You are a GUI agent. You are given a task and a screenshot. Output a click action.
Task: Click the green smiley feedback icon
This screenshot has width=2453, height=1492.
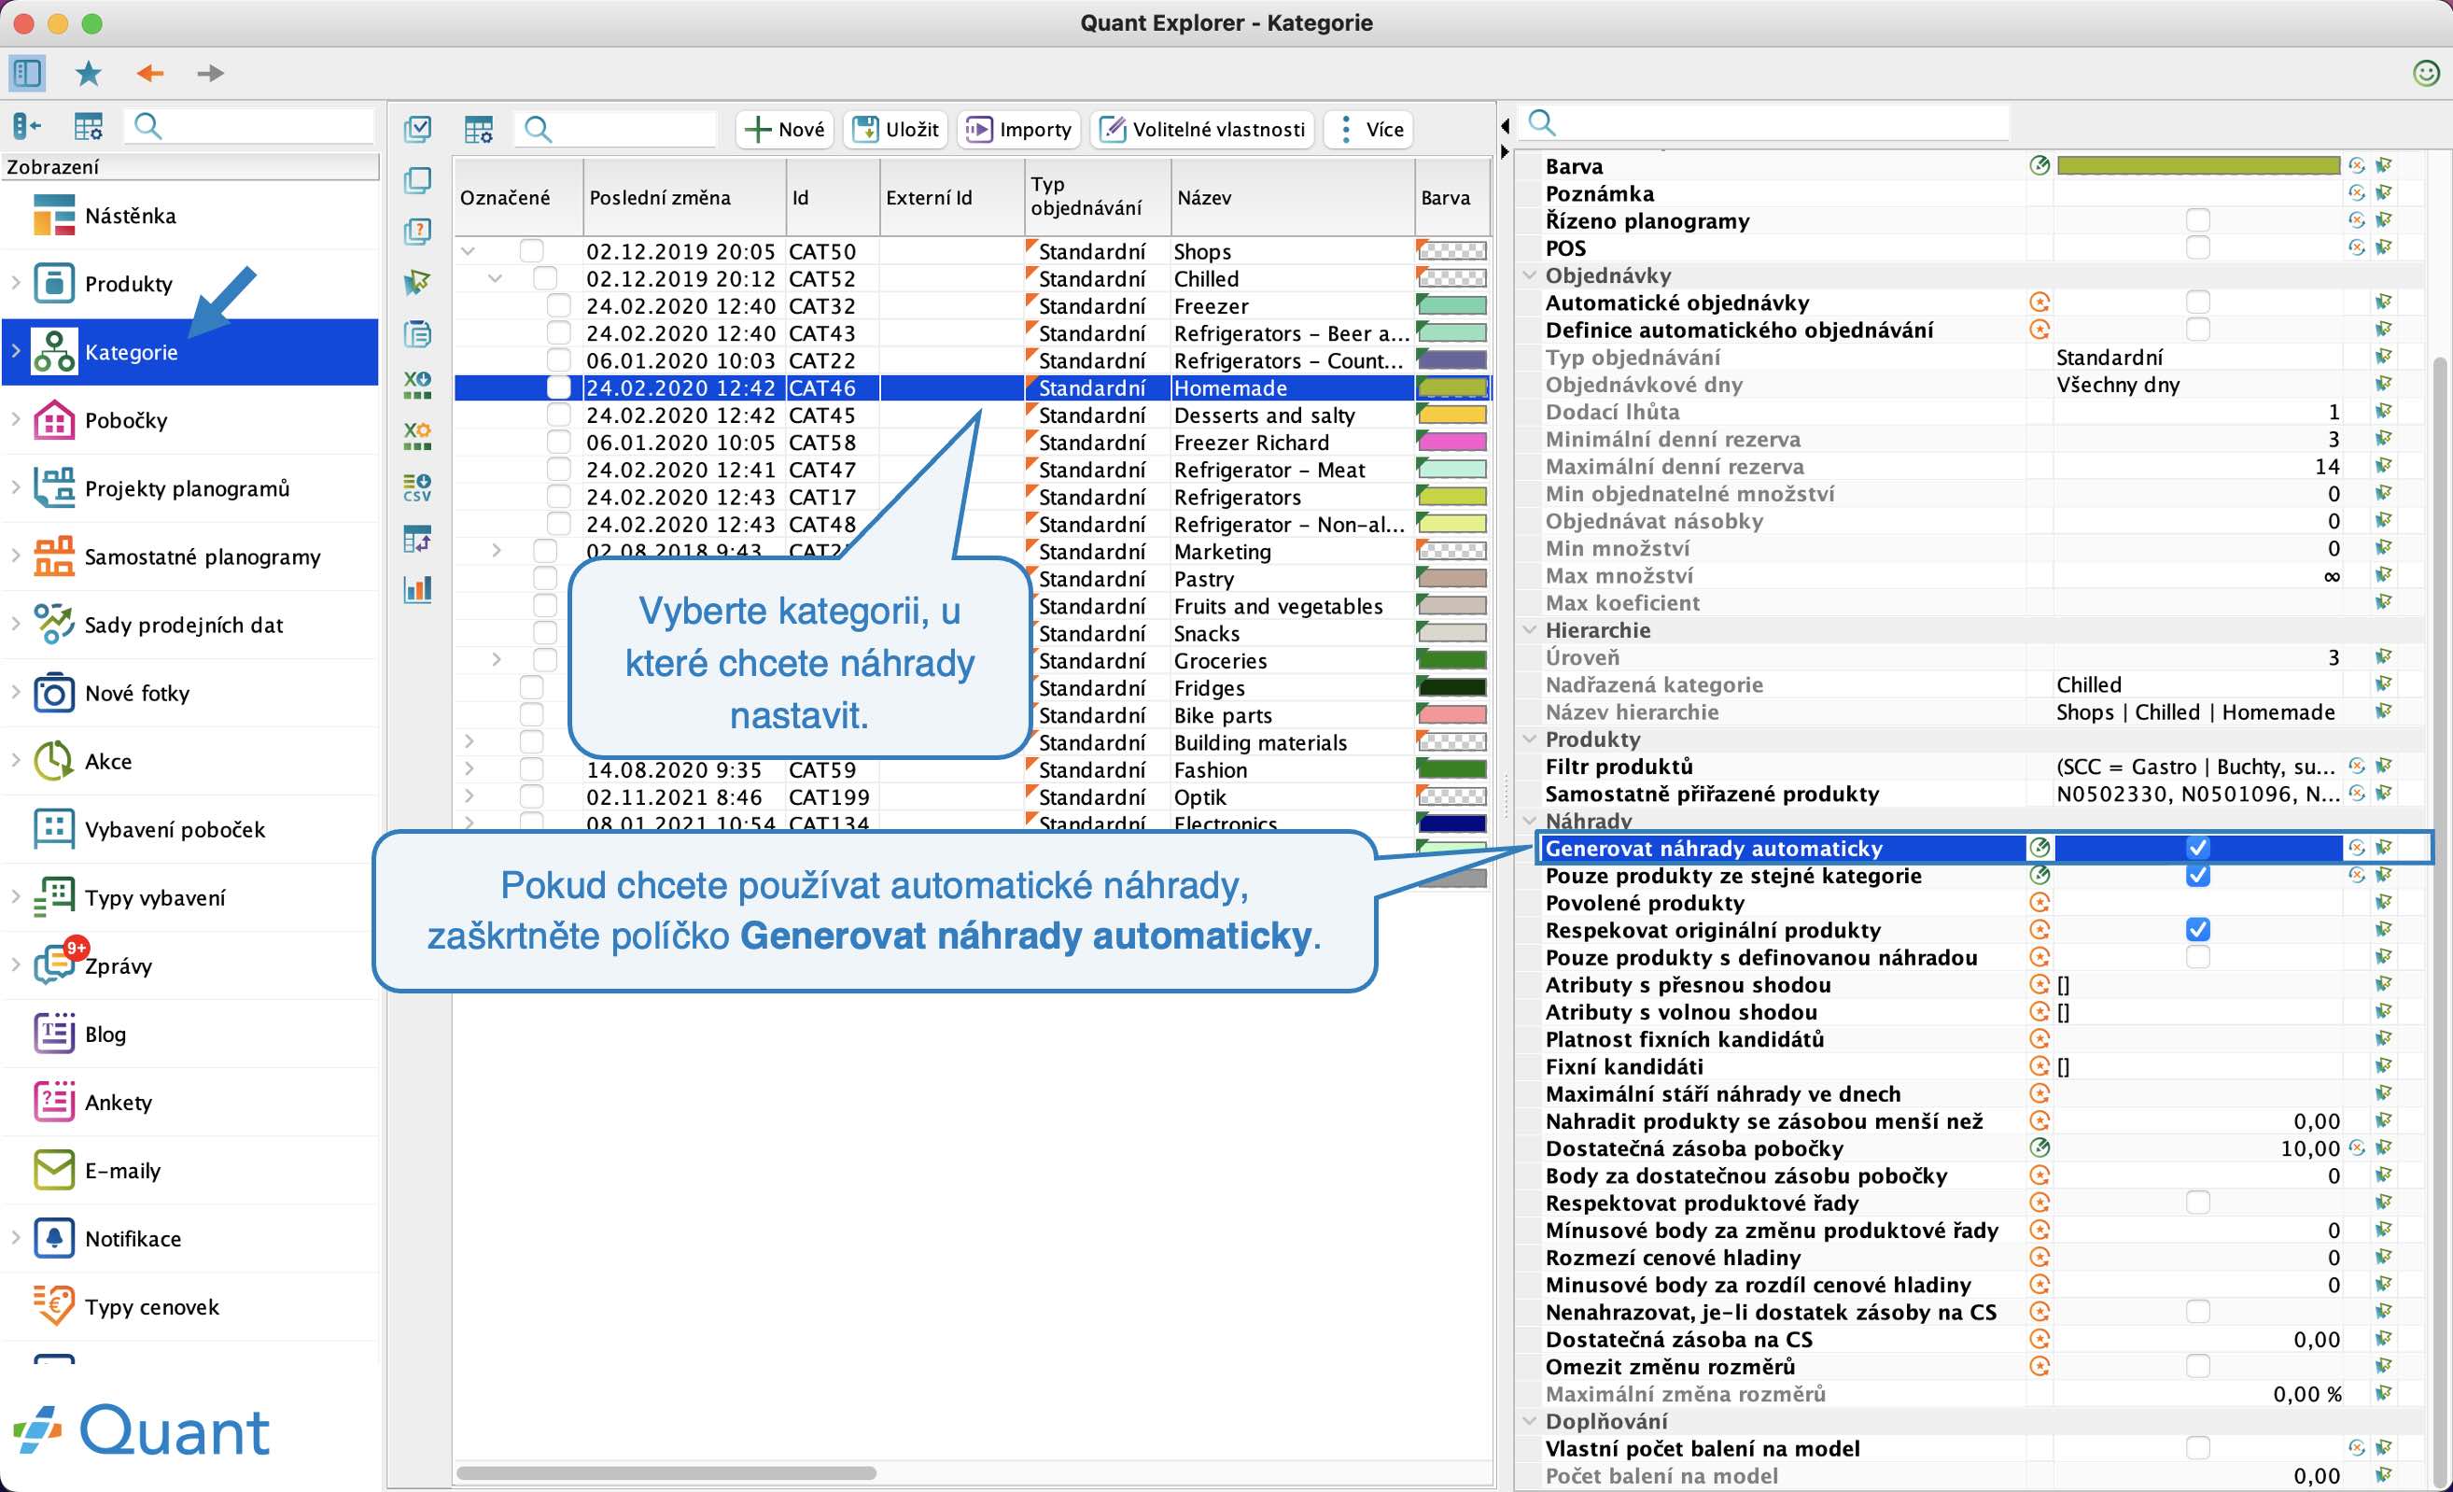(2426, 73)
